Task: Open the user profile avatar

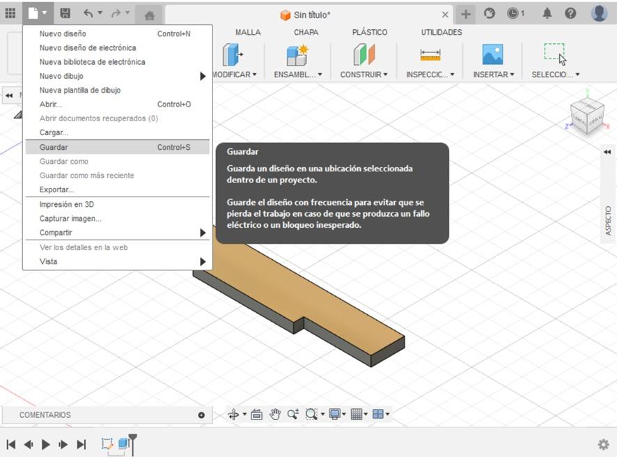Action: tap(599, 14)
